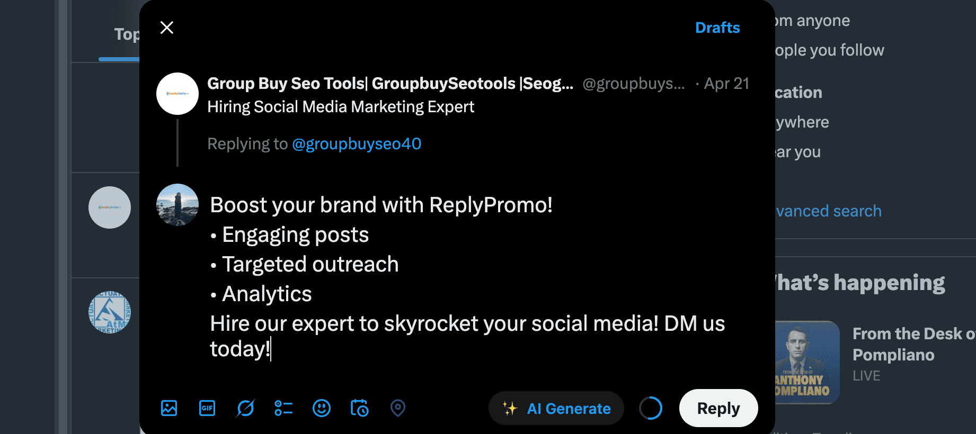
Task: Click the character count progress ring
Action: tap(651, 408)
